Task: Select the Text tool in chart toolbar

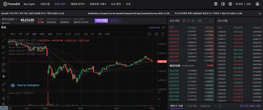Action: 4,59
